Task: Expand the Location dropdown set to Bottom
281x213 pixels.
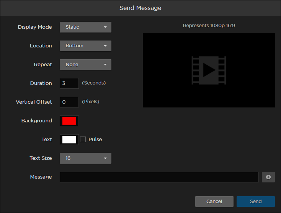Action: click(85, 46)
